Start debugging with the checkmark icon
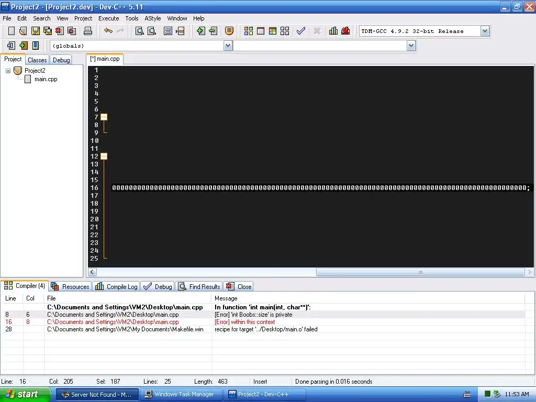The image size is (536, 402). click(x=301, y=31)
